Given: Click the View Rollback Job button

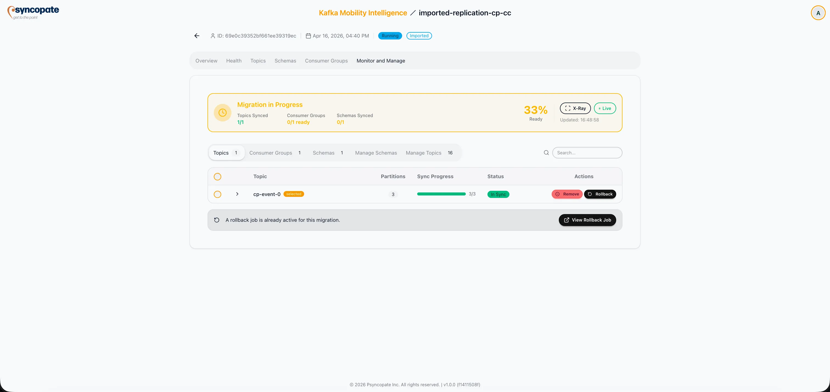Looking at the screenshot, I should [587, 220].
